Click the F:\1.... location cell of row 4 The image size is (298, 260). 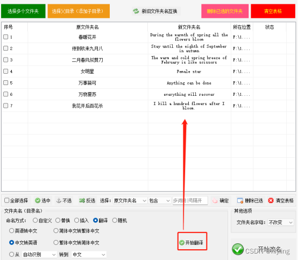click(242, 72)
